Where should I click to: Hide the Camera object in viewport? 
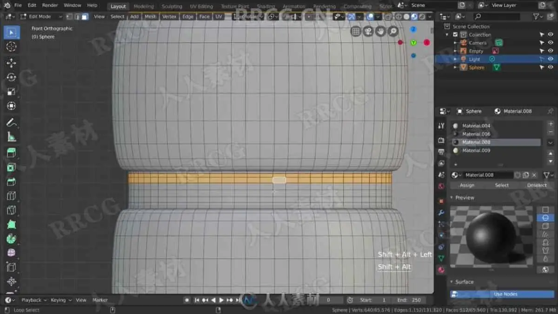pyautogui.click(x=551, y=43)
